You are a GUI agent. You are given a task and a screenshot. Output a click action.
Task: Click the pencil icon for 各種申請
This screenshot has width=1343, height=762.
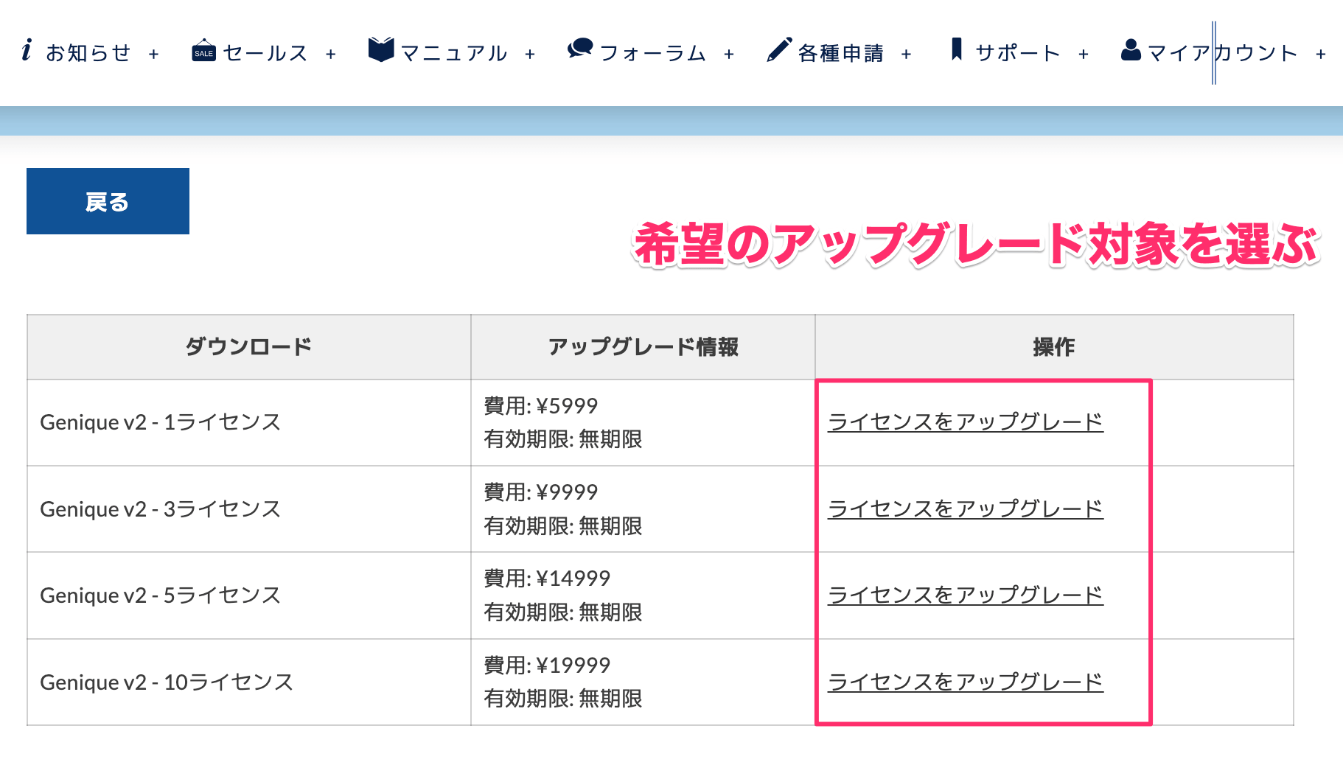779,50
